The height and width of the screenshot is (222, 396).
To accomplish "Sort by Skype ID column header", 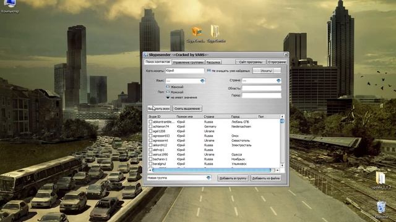I will click(161, 117).
